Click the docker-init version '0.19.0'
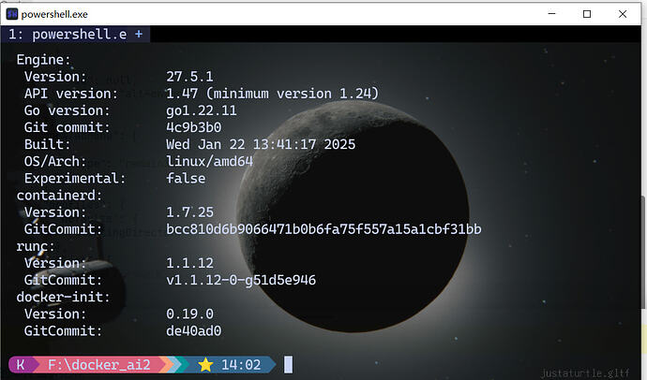Viewport: 647px width, 380px height. pos(189,314)
